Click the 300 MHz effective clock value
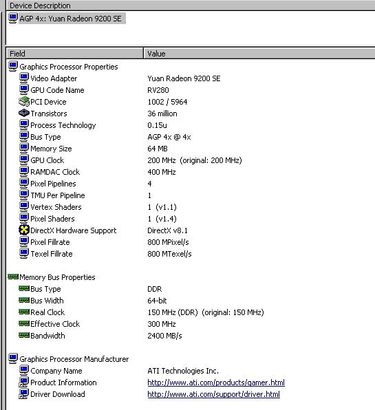 (x=162, y=324)
